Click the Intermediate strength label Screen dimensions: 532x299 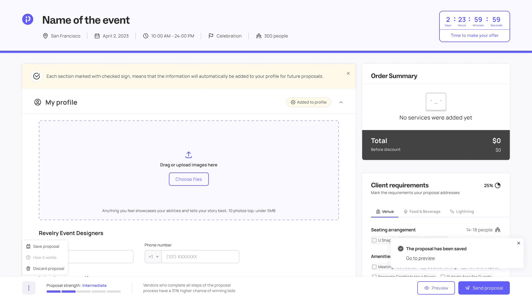(x=94, y=285)
